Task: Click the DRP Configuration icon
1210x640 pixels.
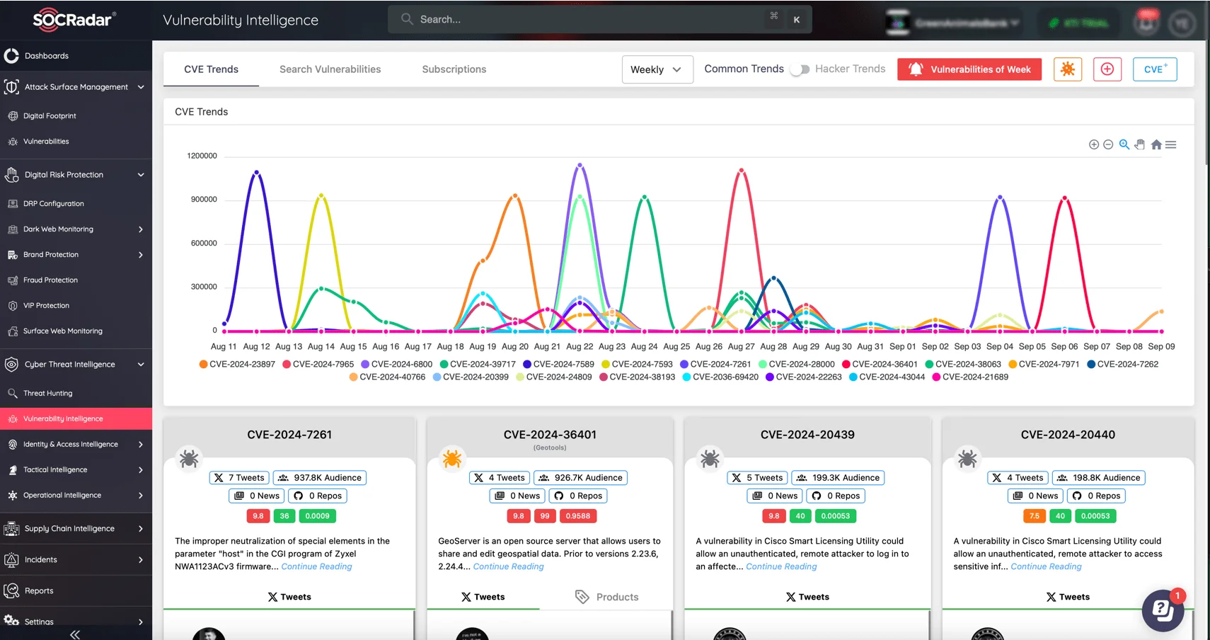Action: pos(13,204)
